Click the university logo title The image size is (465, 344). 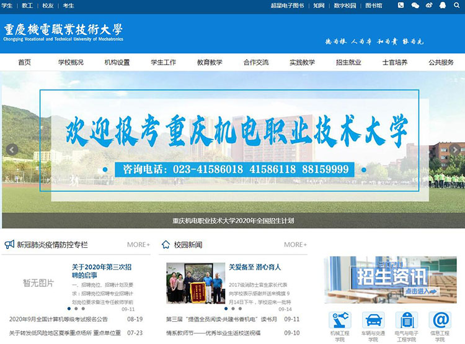(63, 32)
